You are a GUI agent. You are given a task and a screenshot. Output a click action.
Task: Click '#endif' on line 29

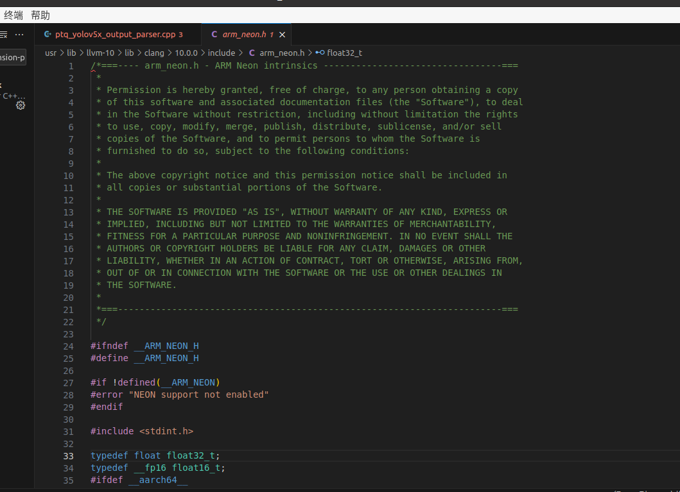click(x=107, y=407)
